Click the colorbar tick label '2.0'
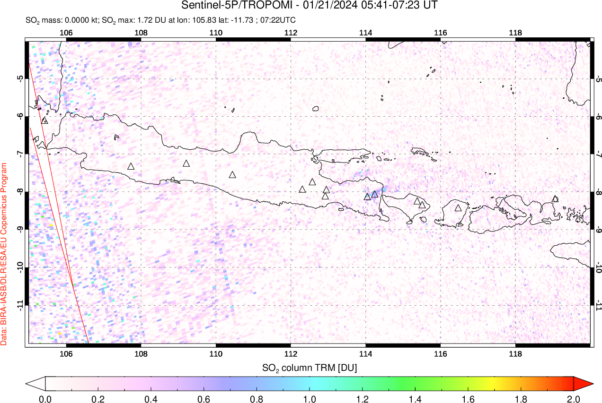 pos(574,398)
